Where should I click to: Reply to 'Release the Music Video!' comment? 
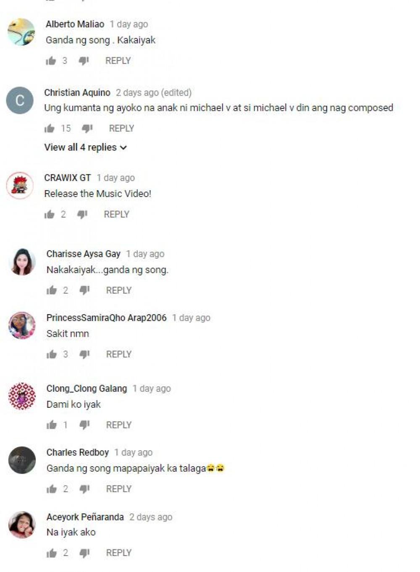point(116,215)
